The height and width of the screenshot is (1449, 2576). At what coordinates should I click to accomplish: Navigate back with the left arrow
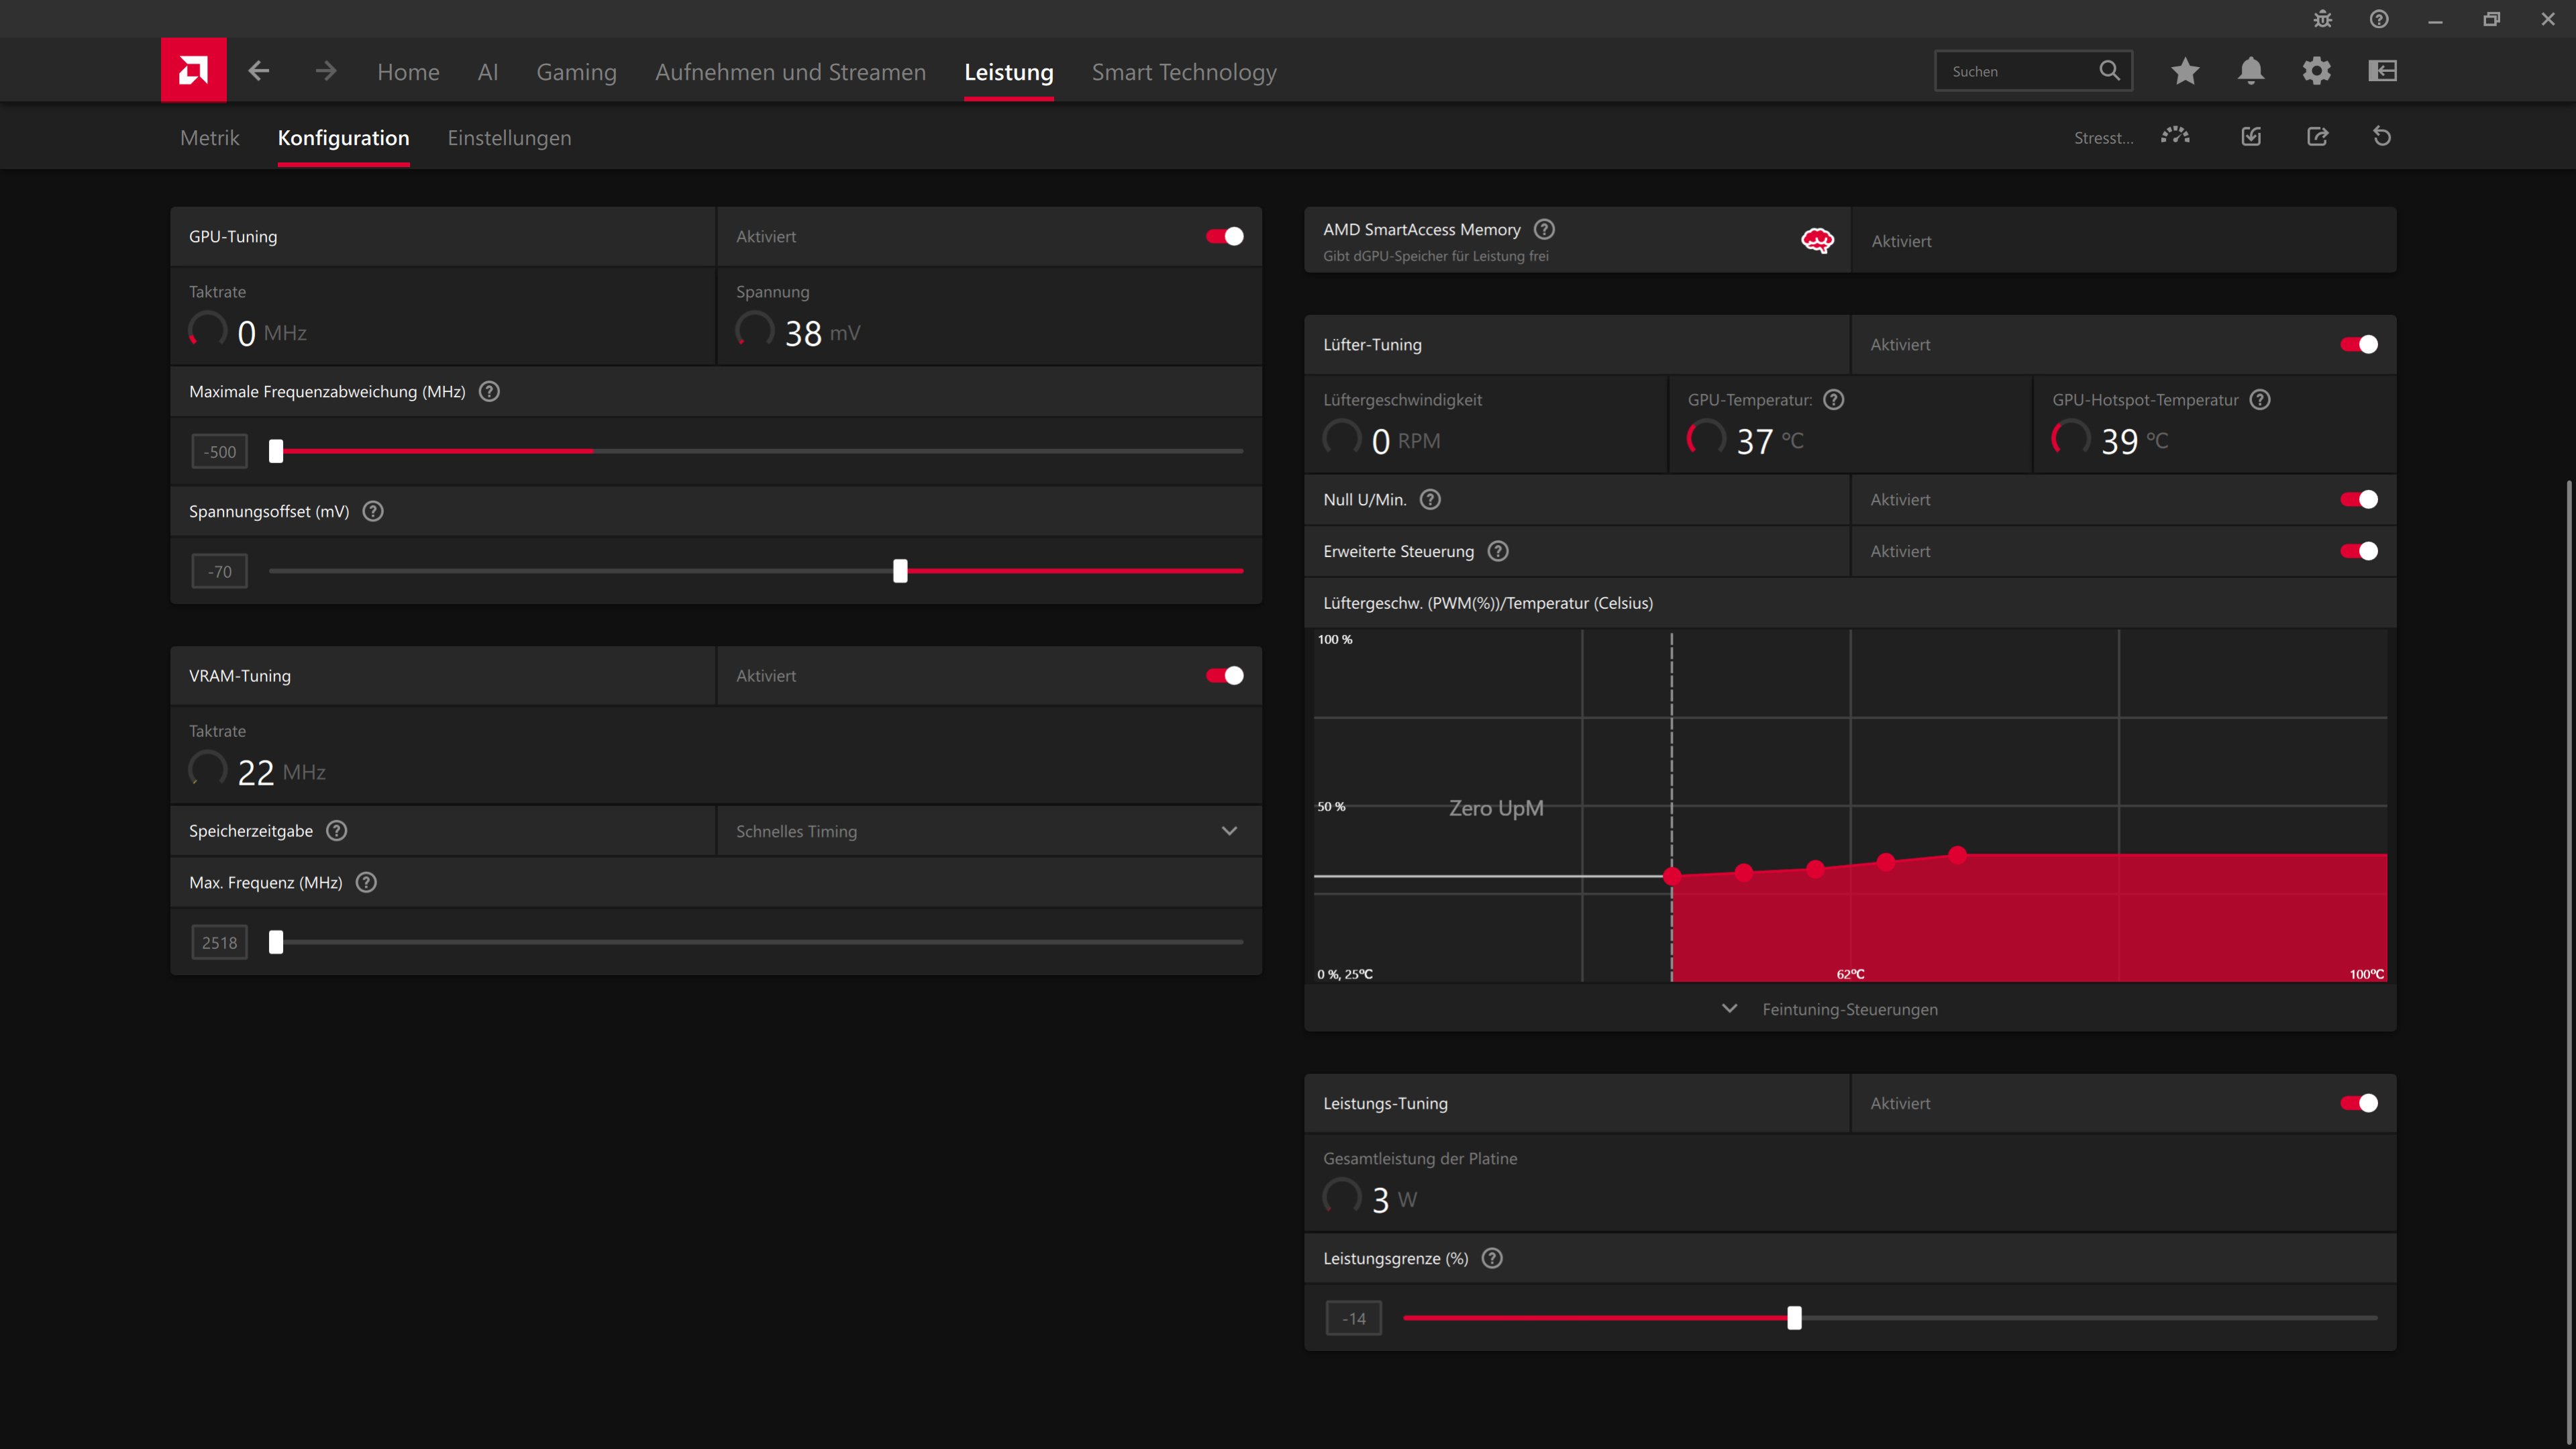point(259,71)
